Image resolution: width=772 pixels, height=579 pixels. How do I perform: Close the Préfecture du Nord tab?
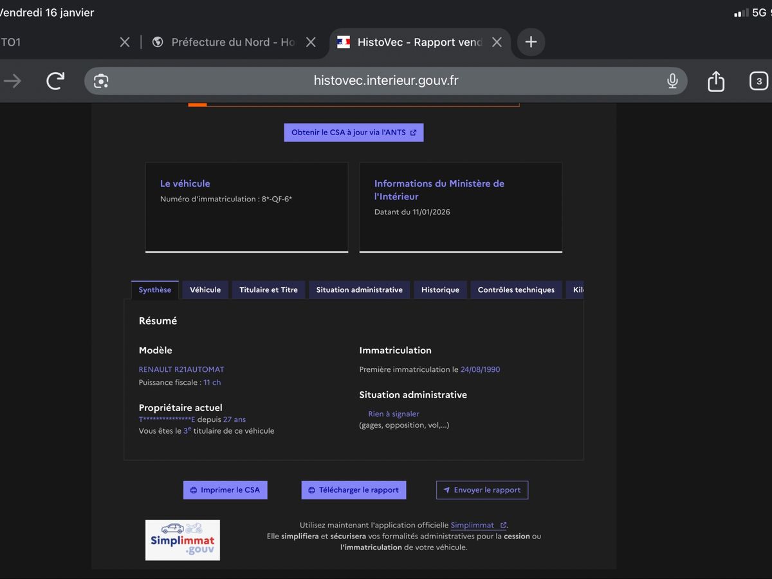311,42
